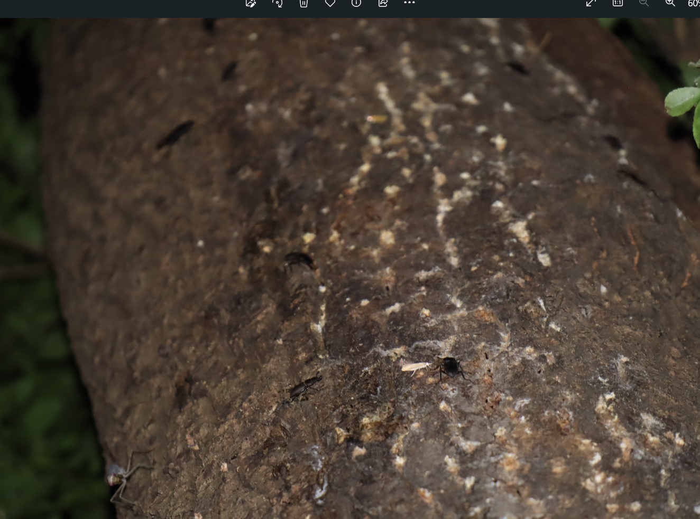
Task: Click the zoom percentage value in the toolbar
Action: click(693, 4)
